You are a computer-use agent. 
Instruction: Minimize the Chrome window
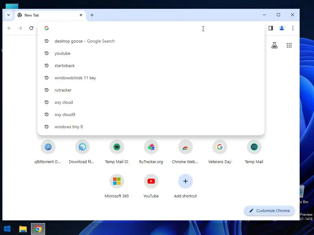(264, 15)
